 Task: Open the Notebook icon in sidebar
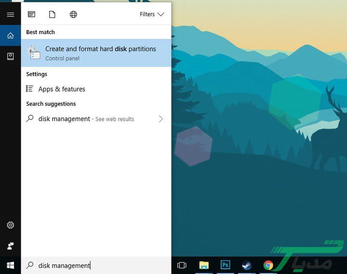tap(10, 56)
